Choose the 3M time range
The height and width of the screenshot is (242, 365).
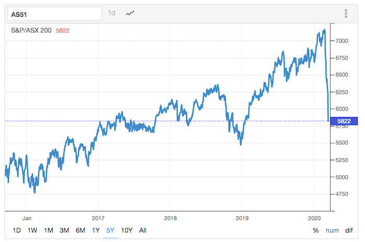[x=64, y=231]
